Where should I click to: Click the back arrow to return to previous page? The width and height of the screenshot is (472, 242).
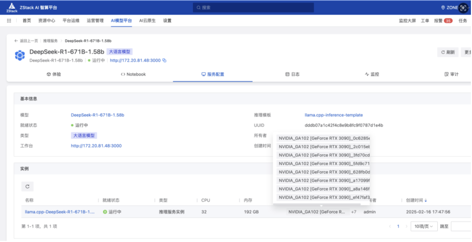(16, 41)
